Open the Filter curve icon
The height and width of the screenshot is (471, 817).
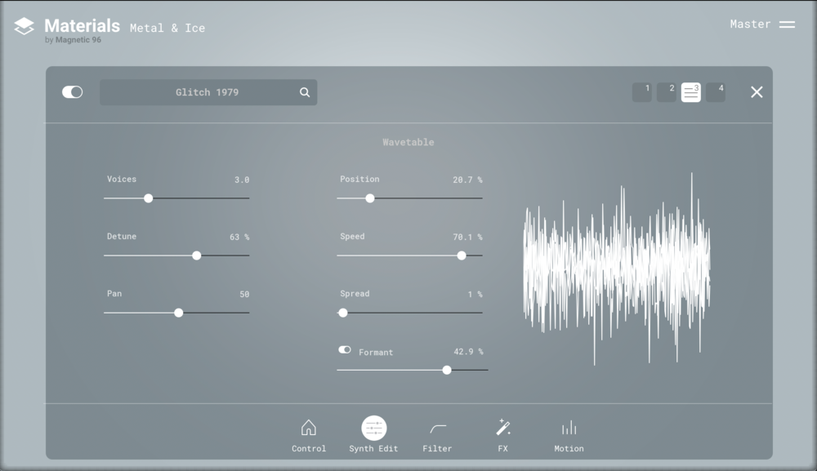[x=438, y=429]
